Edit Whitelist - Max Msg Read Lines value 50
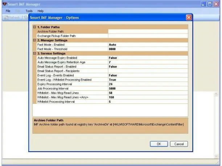This screenshot has width=222, height=166. point(148,93)
